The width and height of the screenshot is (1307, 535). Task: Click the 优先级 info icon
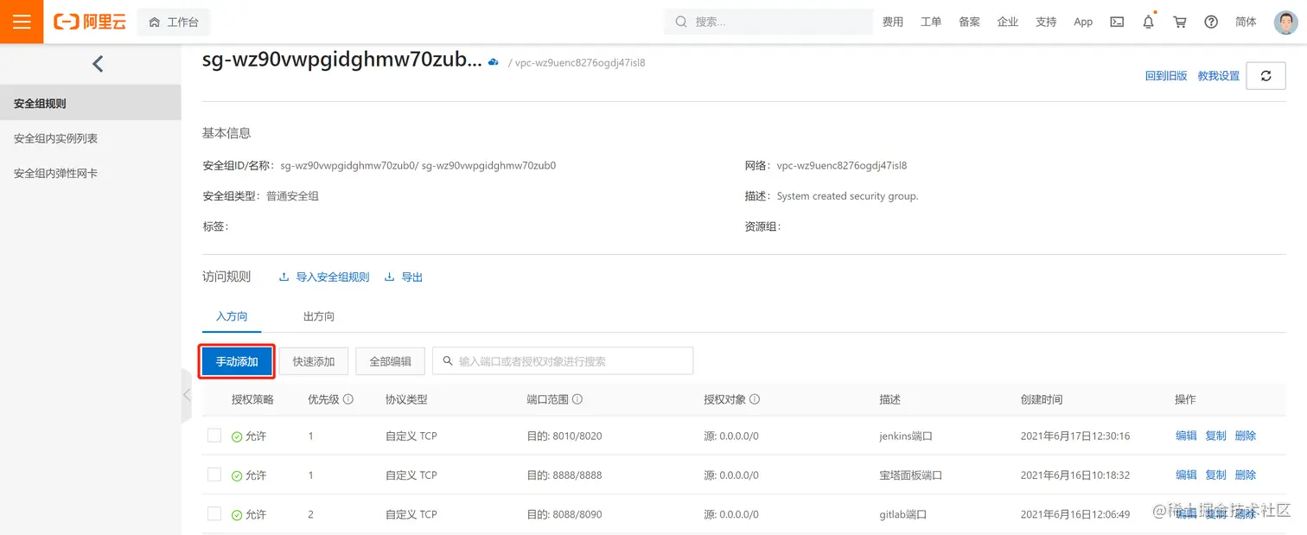[x=348, y=399]
